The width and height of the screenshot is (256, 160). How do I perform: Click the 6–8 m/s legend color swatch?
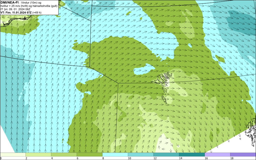90,155
